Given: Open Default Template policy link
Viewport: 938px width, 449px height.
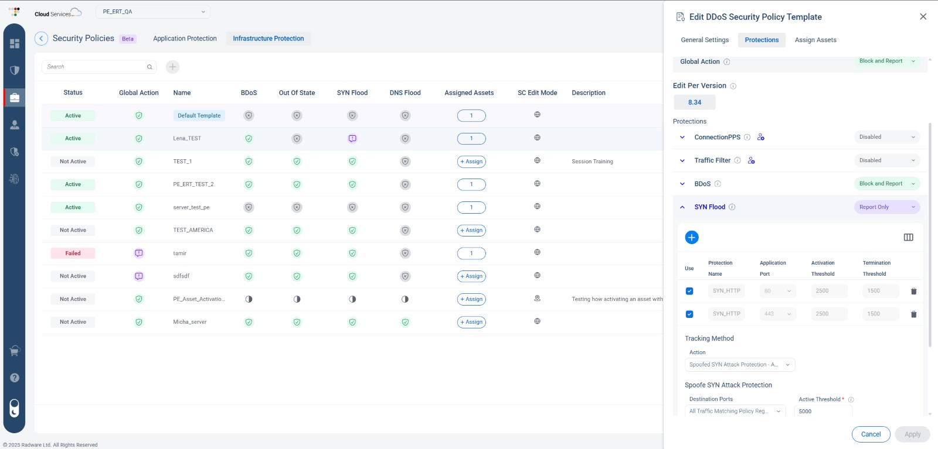Looking at the screenshot, I should coord(199,116).
